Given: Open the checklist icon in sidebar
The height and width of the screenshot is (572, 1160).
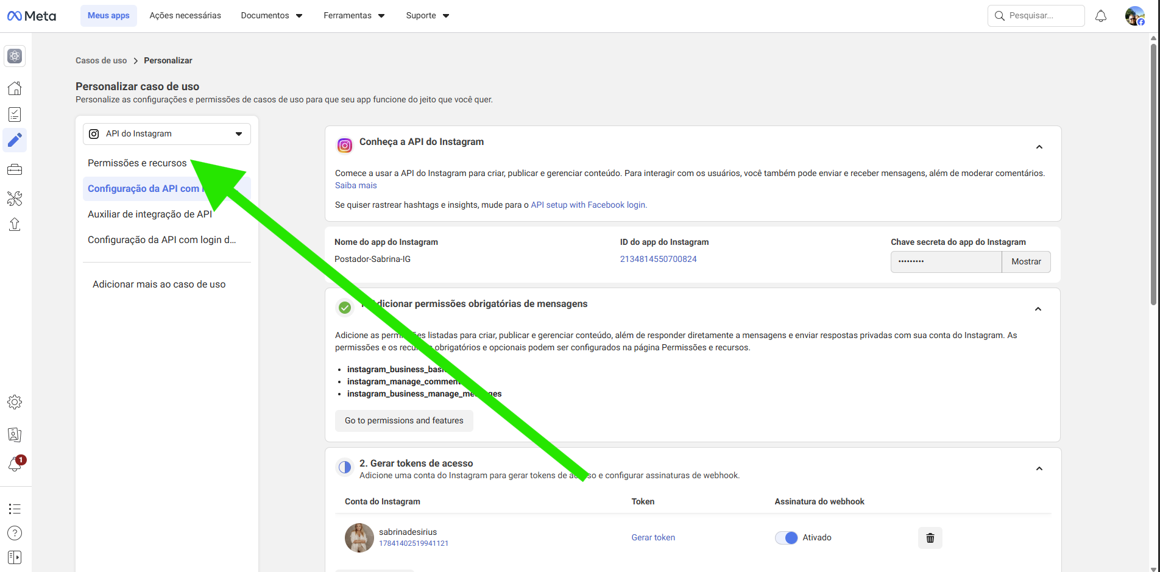Looking at the screenshot, I should (x=15, y=115).
